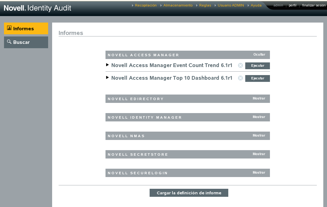Open the Recopilación menu

pos(146,6)
